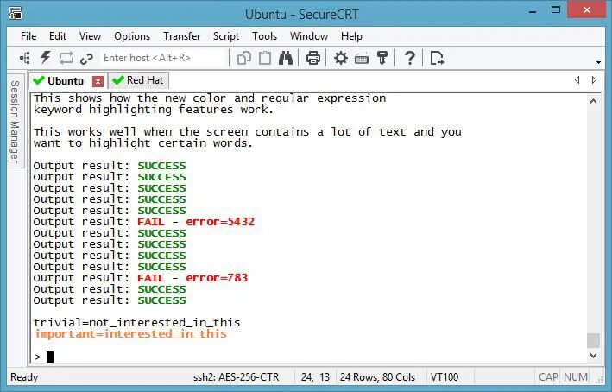Click the green check mark on the Red Hat tab
612x392 pixels.
point(118,80)
